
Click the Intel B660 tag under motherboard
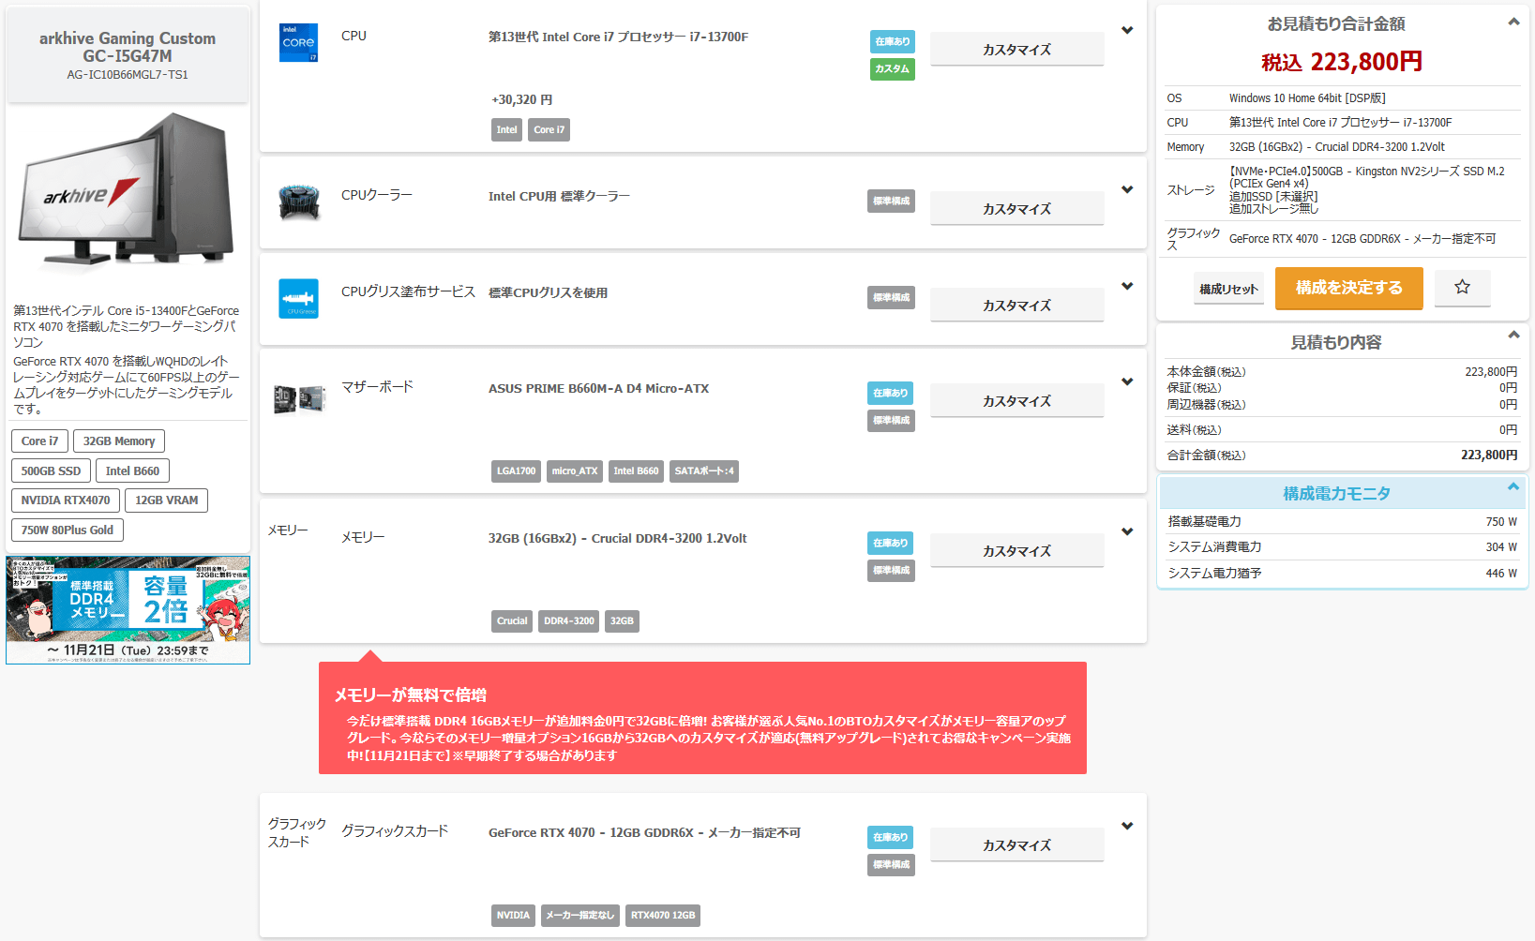pyautogui.click(x=636, y=471)
